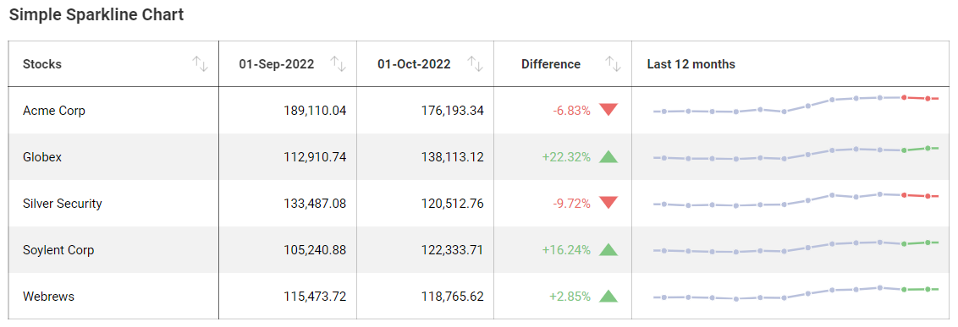
Task: Sort by 01-Oct-2022 column arrows icon
Action: 476,64
